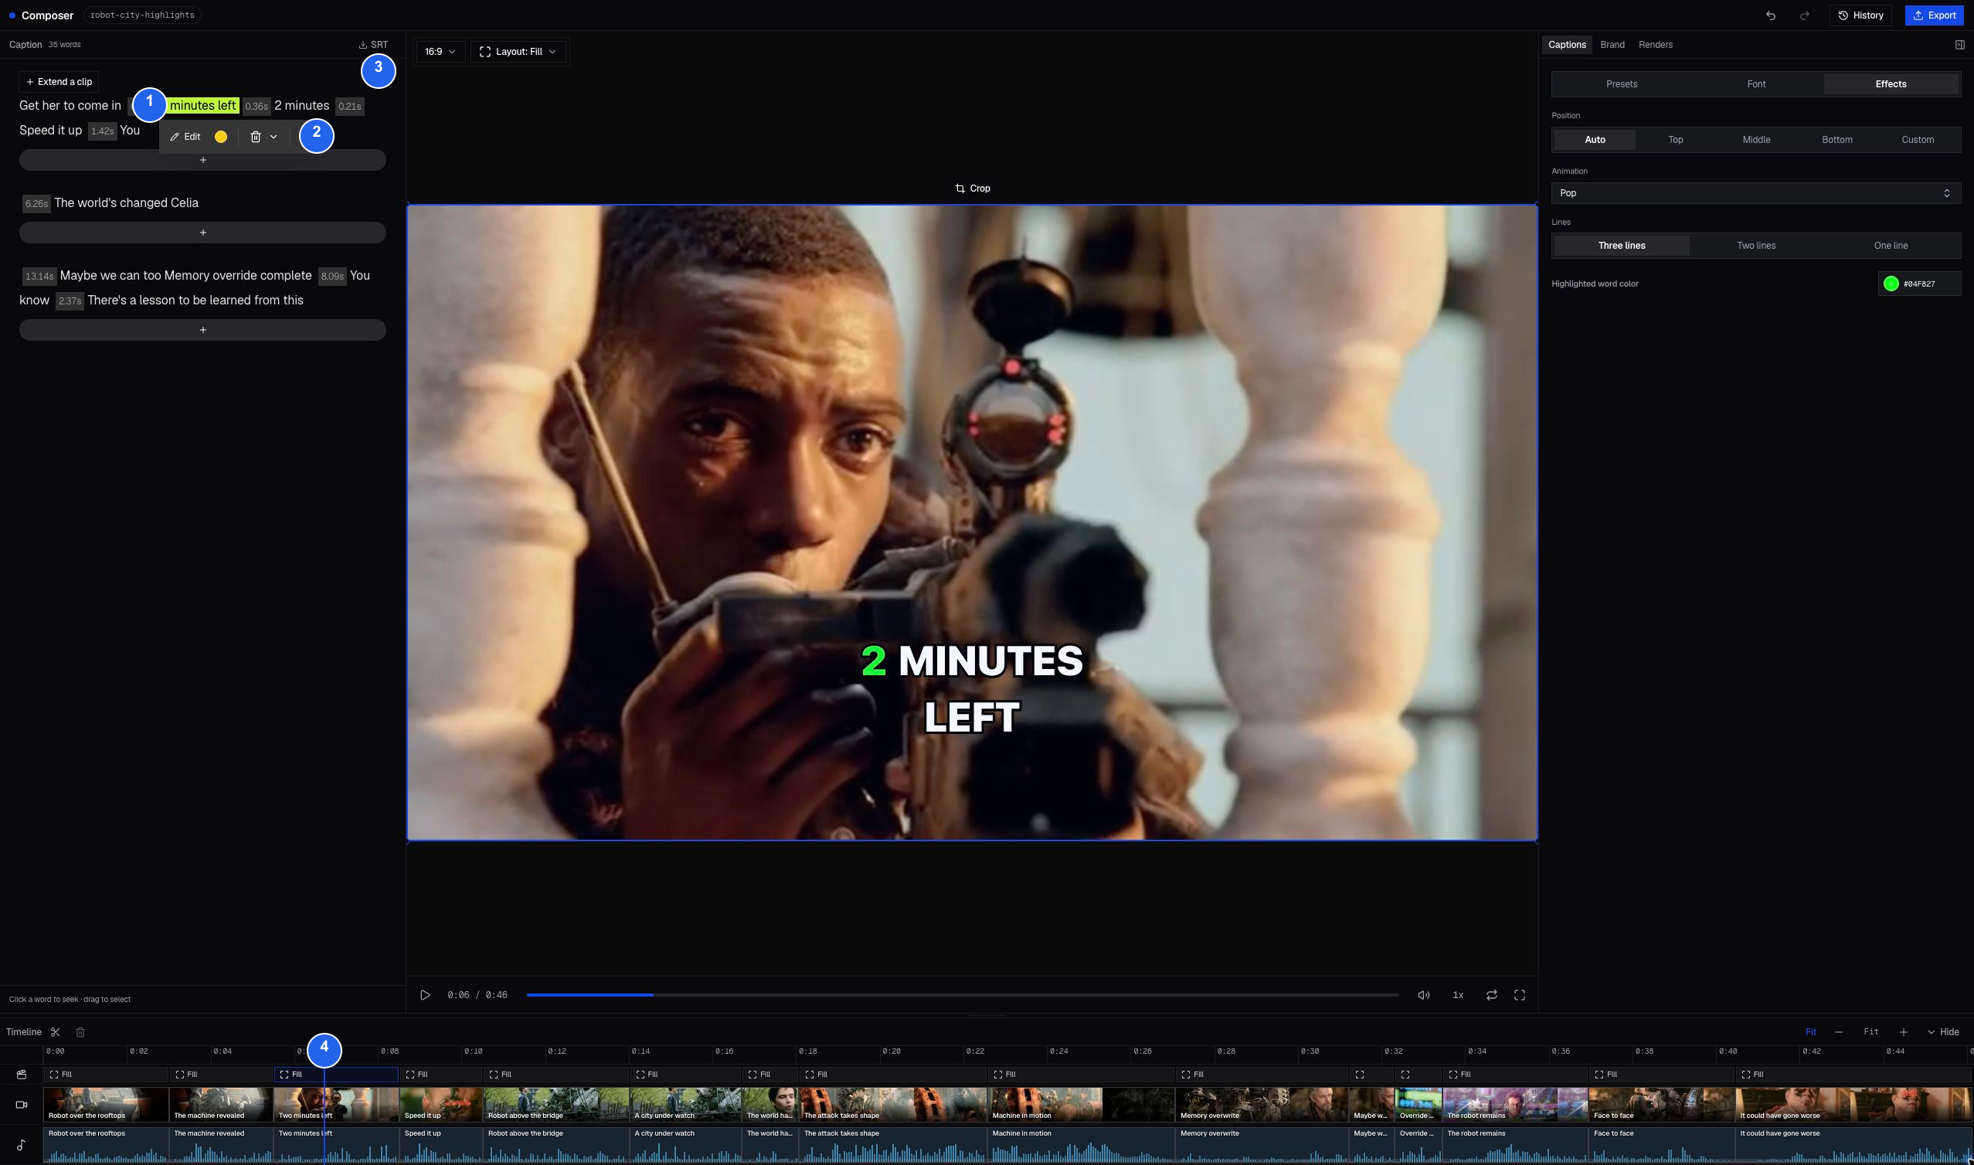Click the Crop button above the video
The height and width of the screenshot is (1165, 1974).
pos(973,189)
